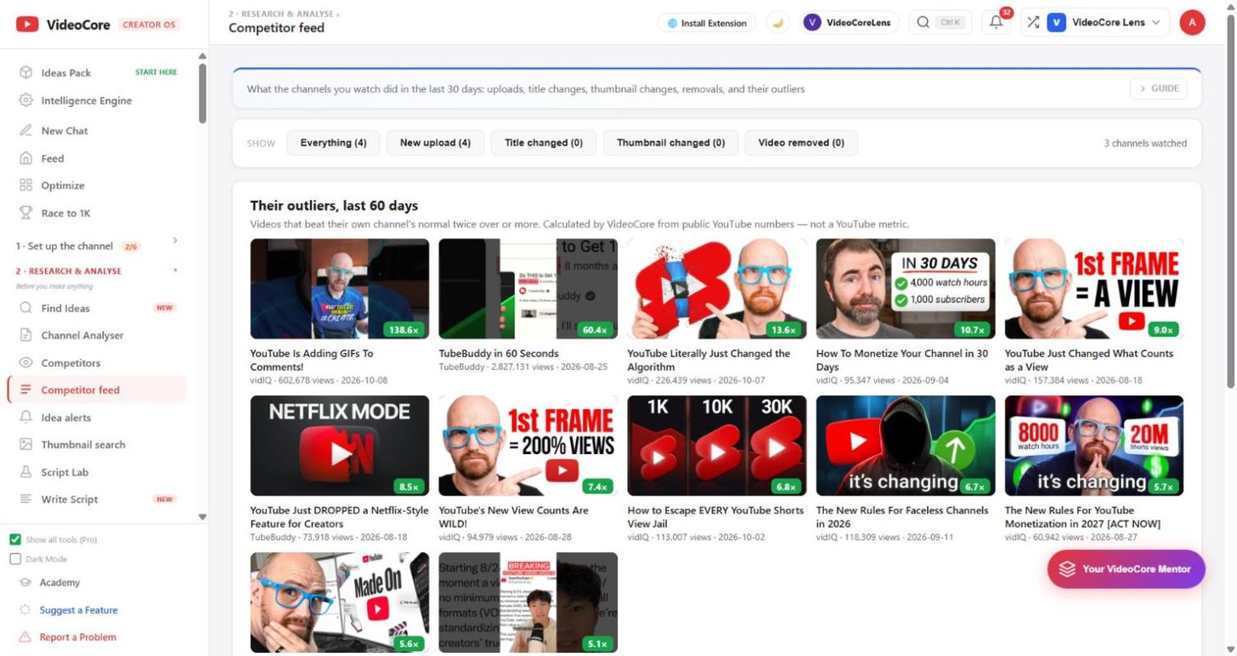Screen dimensions: 1237x656
Task: Open NETFLIX MODE video thumbnail
Action: (340, 446)
